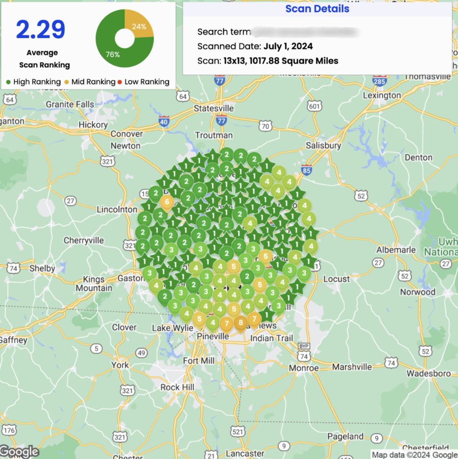This screenshot has width=458, height=459.
Task: Click the 13x13, 1017.88 Square Miles text
Action: coord(281,60)
